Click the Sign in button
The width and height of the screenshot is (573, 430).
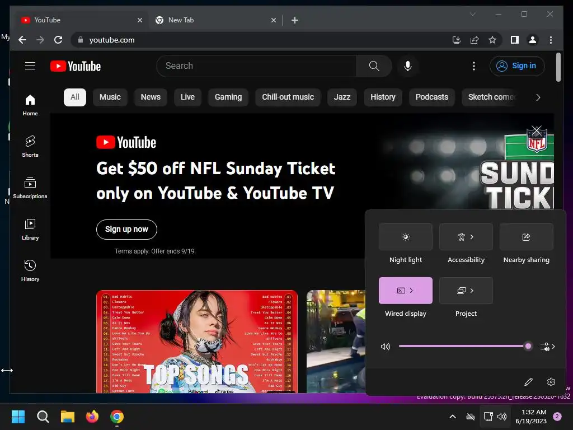click(x=516, y=66)
